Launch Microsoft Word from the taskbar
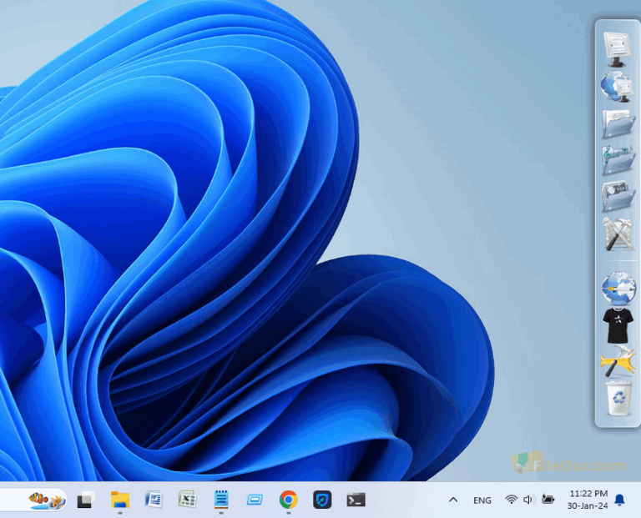641x518 pixels. point(154,500)
